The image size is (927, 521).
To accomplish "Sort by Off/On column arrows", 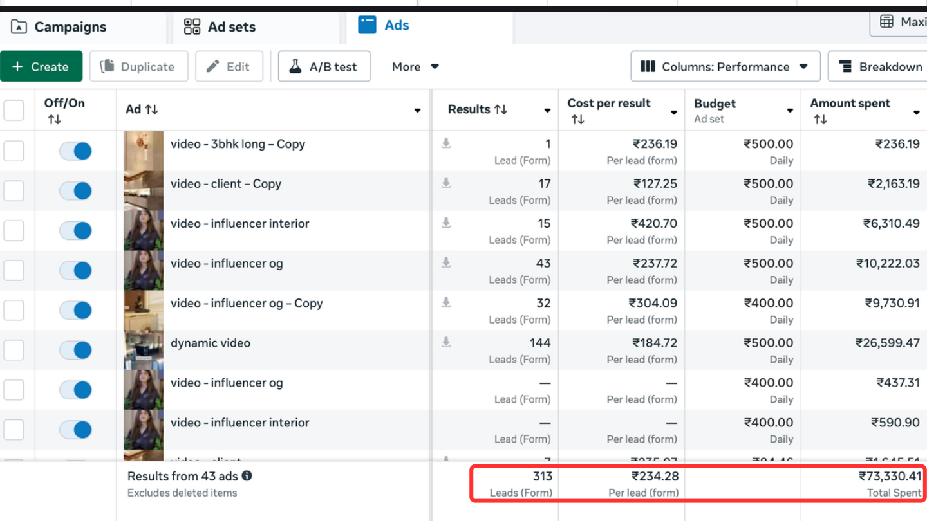I will (x=54, y=120).
